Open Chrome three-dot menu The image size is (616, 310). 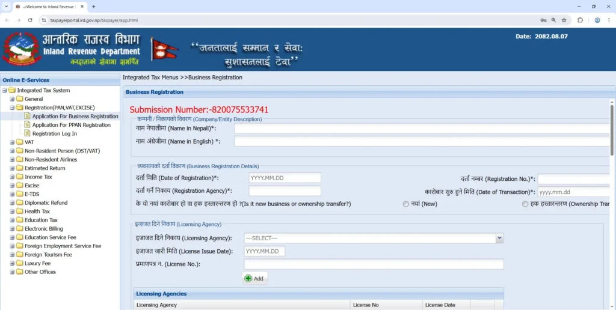coord(609,20)
